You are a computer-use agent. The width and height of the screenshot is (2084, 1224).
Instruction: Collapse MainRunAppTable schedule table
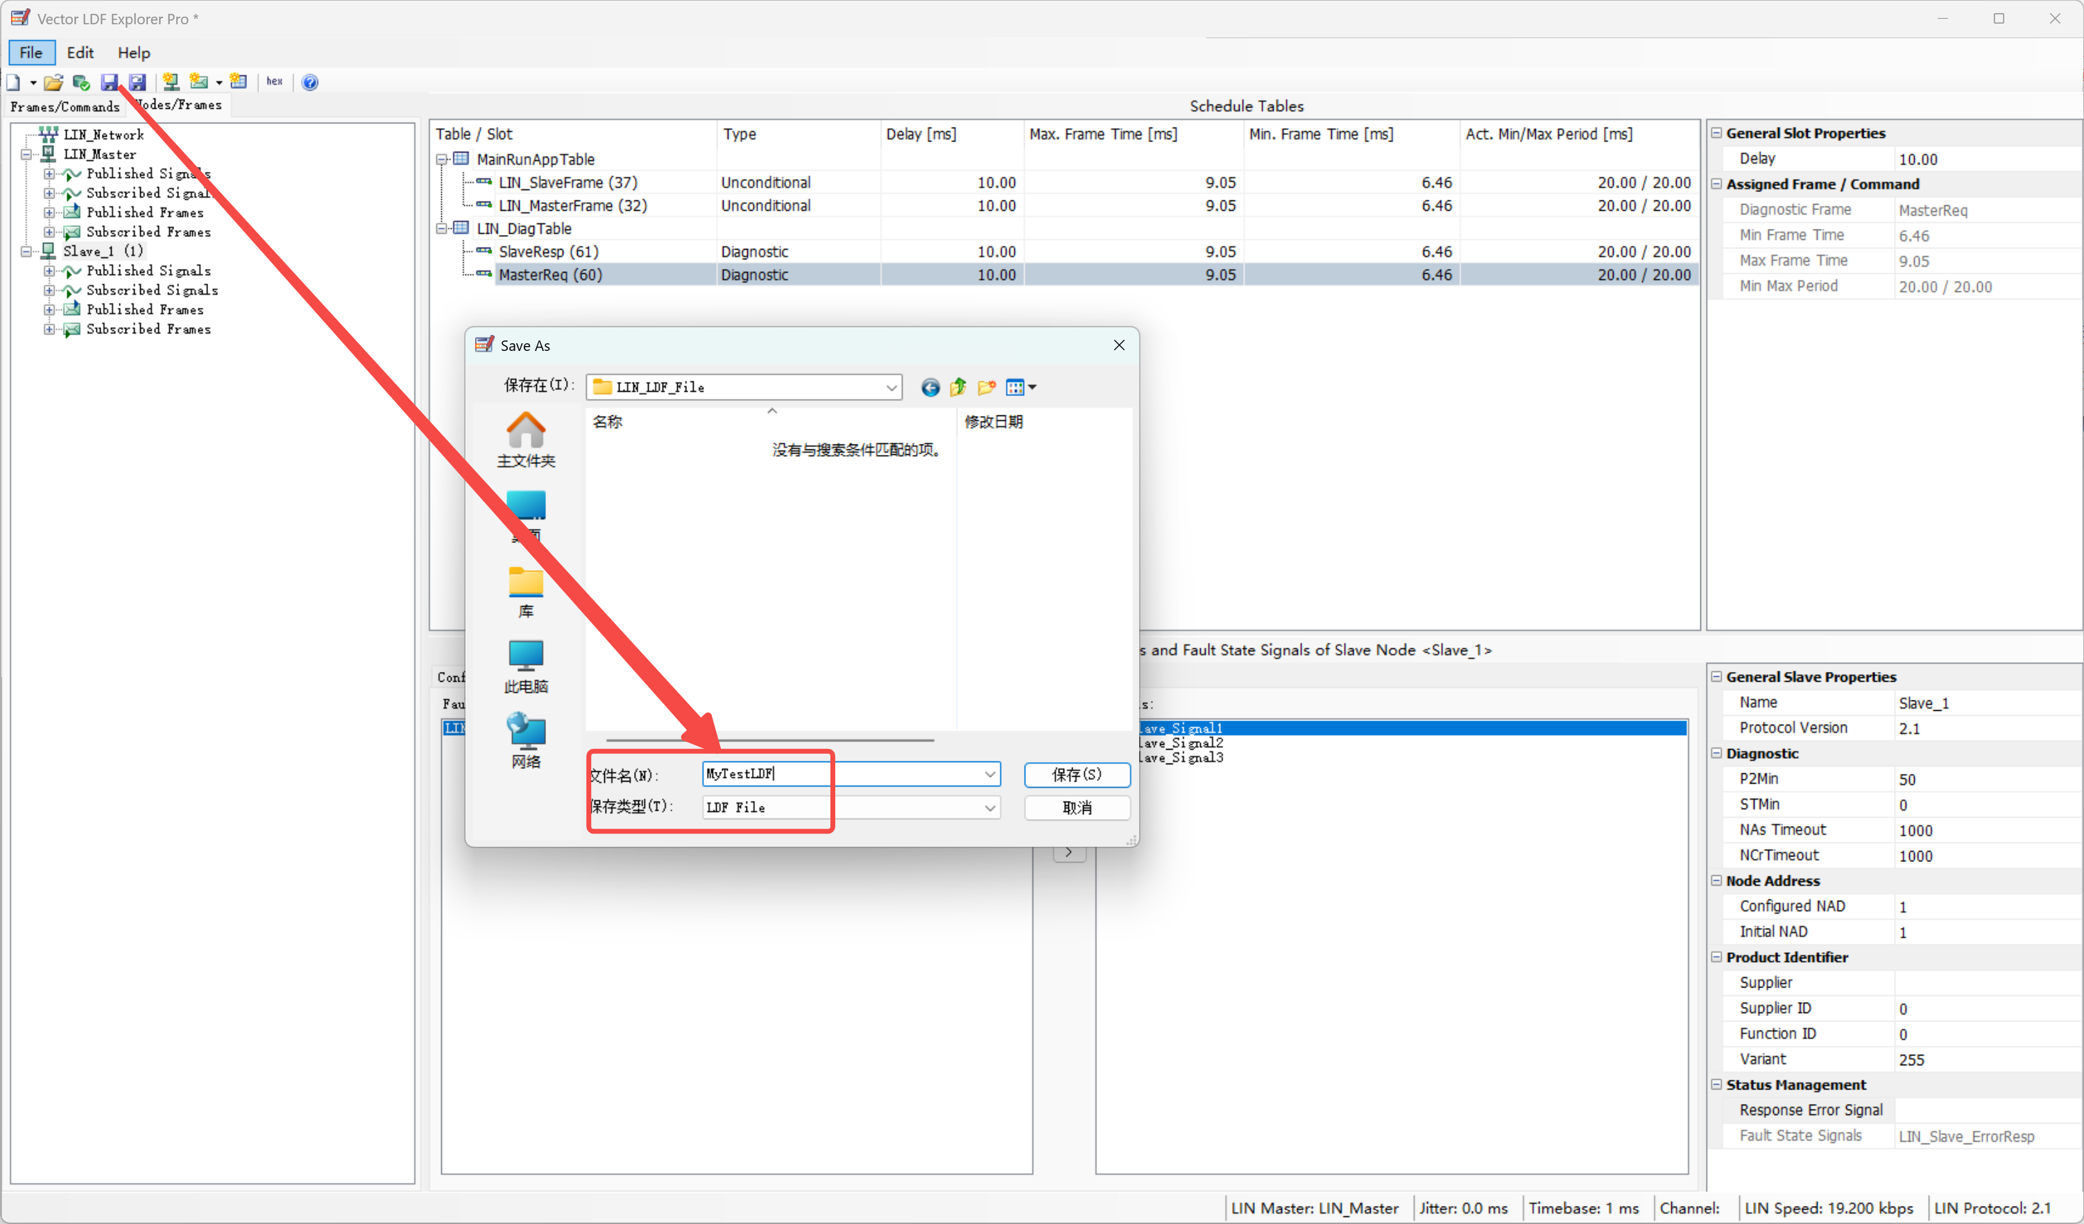click(x=443, y=160)
